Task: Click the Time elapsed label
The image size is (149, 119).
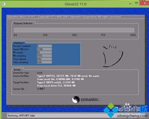Action: tap(20, 59)
